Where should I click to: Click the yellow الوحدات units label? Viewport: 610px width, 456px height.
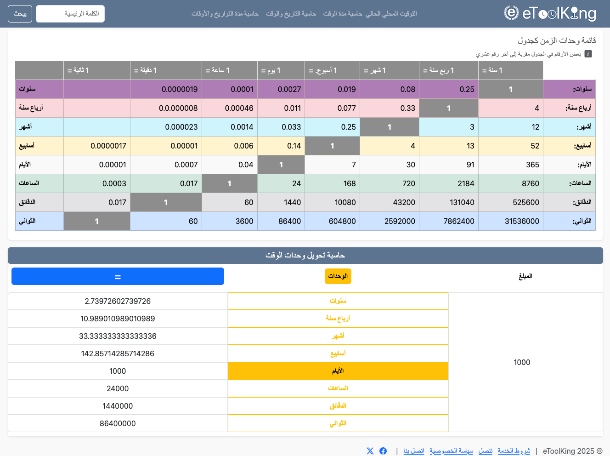[x=338, y=276]
